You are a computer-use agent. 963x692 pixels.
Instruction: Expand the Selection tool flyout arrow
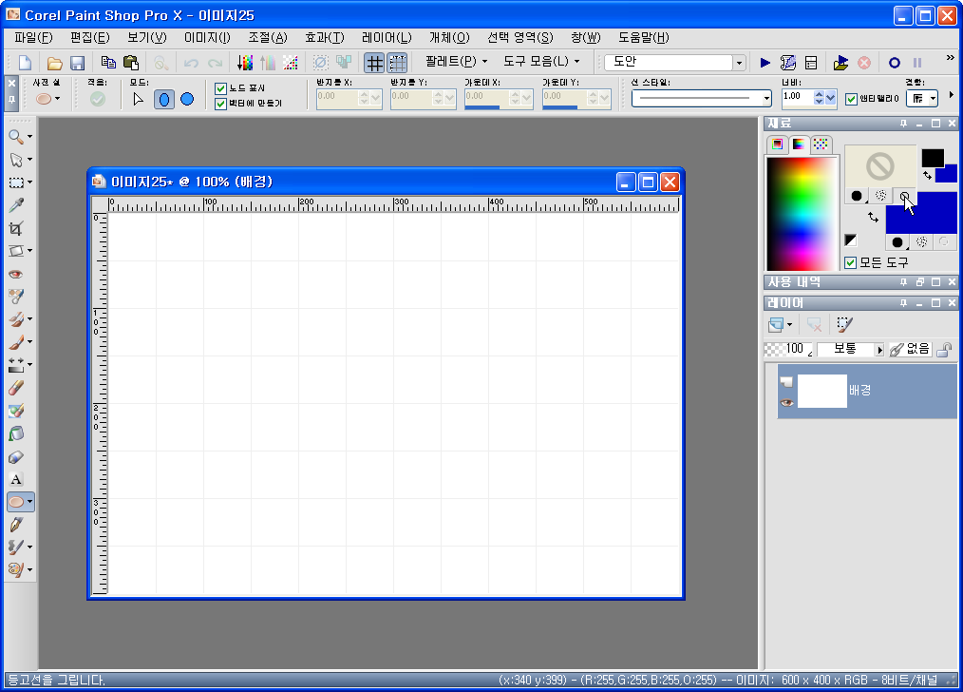click(x=29, y=183)
